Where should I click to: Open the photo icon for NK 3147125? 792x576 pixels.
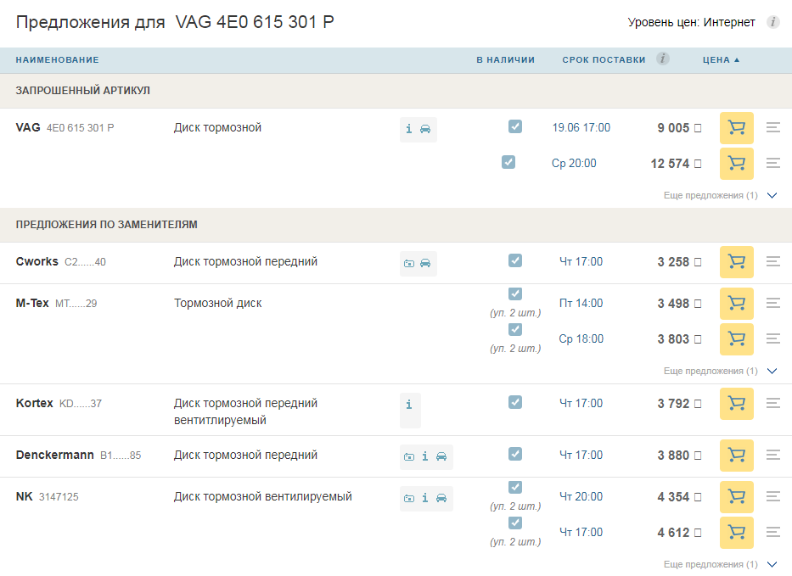click(409, 498)
